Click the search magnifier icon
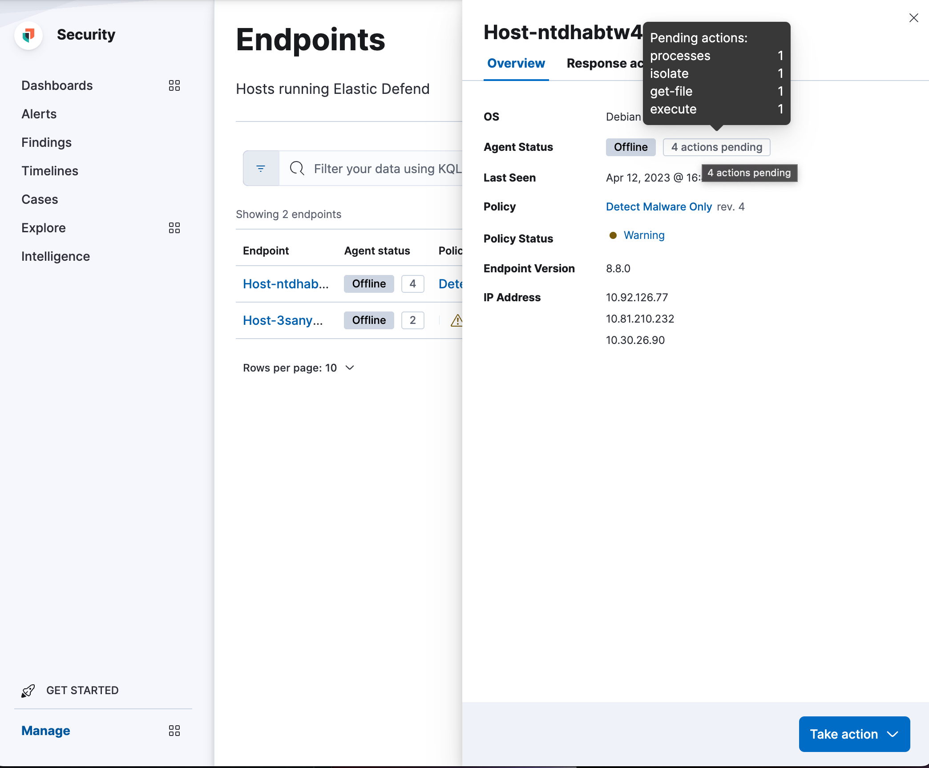The height and width of the screenshot is (768, 929). click(x=297, y=168)
